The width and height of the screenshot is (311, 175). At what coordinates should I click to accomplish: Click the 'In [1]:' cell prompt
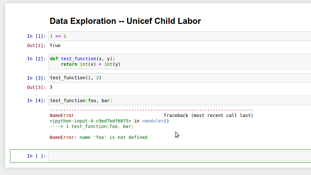pos(36,36)
